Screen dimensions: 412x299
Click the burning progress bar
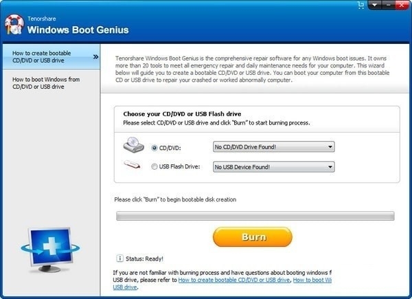point(255,216)
